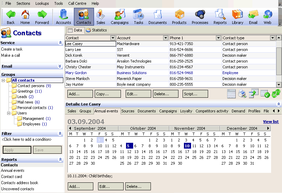The width and height of the screenshot is (282, 193).
Task: Collapse the Filter panel
Action: pyautogui.click(x=60, y=134)
